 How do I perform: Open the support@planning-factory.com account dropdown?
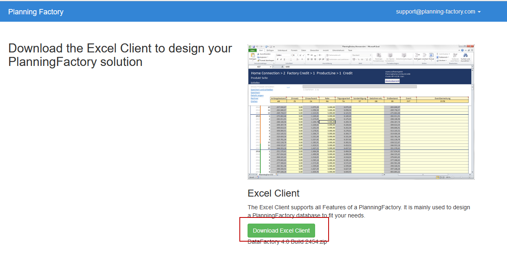click(x=438, y=11)
